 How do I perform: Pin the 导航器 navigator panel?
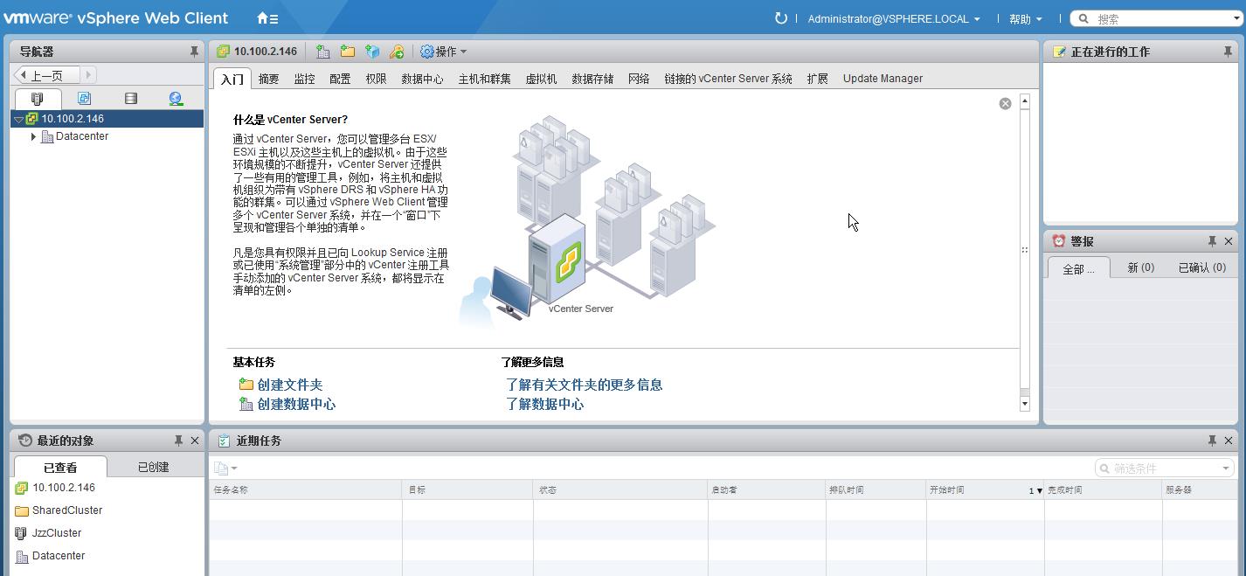[x=194, y=52]
